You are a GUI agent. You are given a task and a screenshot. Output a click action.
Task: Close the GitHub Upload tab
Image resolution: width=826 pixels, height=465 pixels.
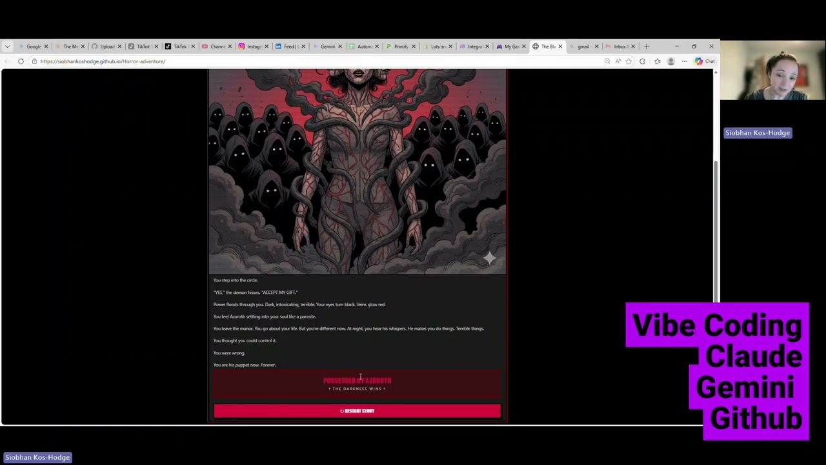119,46
